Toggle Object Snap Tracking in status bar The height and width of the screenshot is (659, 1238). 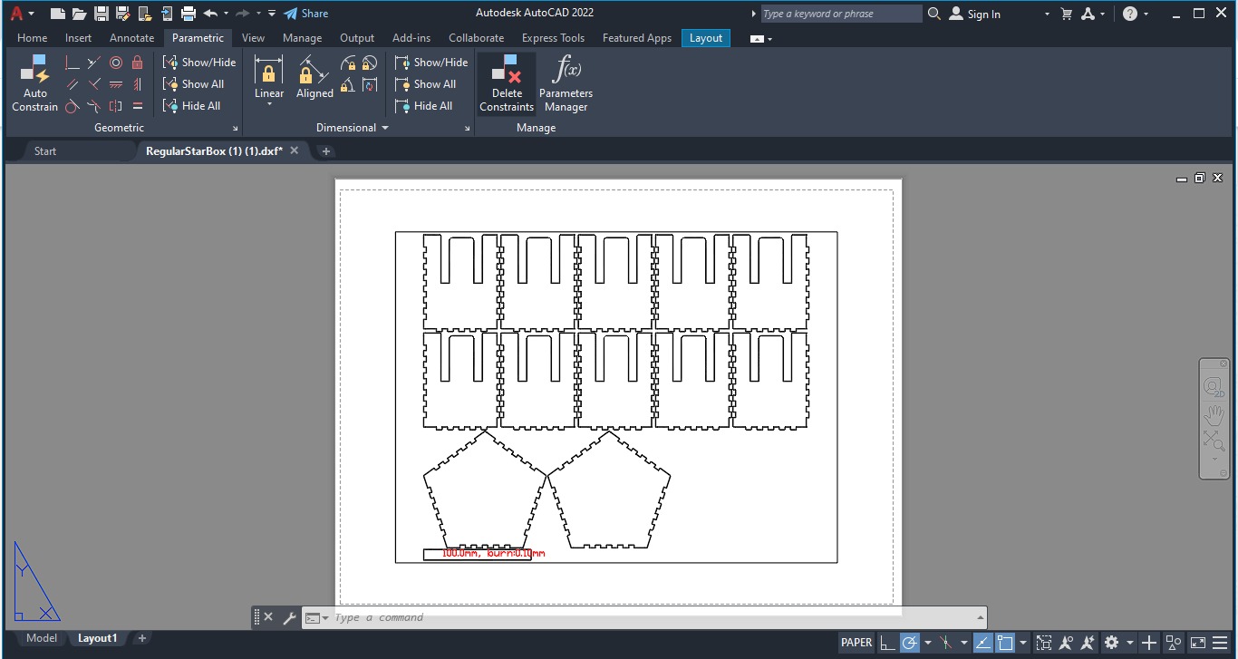(x=983, y=643)
